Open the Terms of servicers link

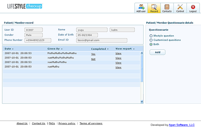point(91,123)
